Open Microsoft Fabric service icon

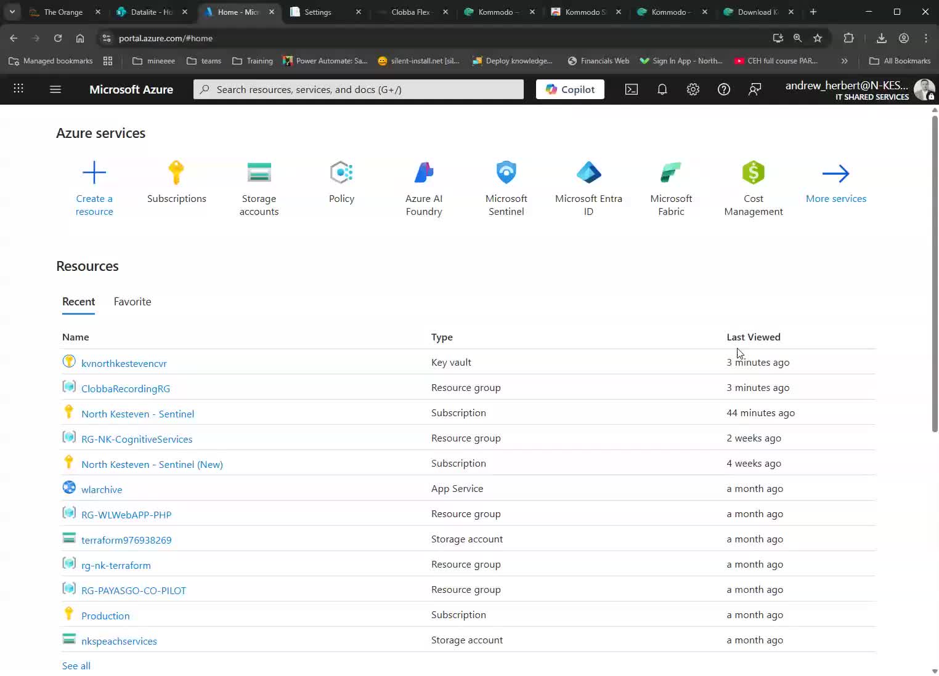[x=671, y=172]
